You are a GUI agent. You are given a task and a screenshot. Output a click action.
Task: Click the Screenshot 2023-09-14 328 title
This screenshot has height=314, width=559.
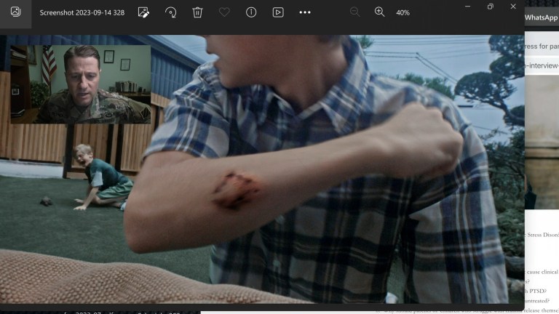(82, 13)
